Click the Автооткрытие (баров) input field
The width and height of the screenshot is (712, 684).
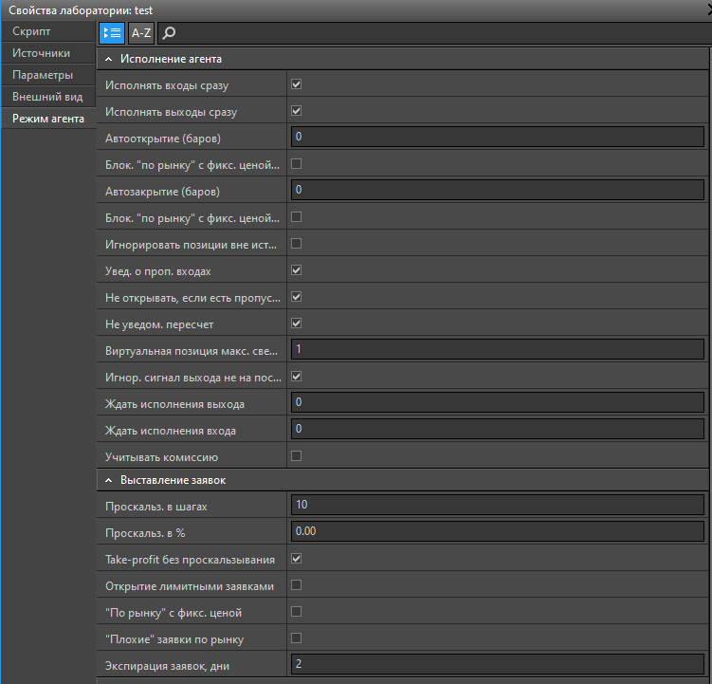tap(497, 137)
